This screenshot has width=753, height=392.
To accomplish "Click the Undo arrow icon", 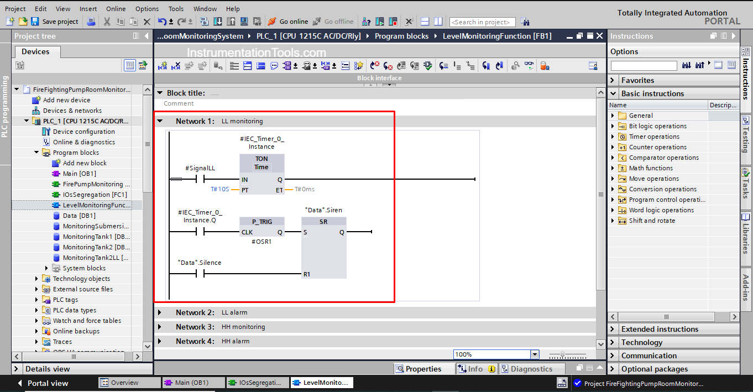I will [x=161, y=22].
